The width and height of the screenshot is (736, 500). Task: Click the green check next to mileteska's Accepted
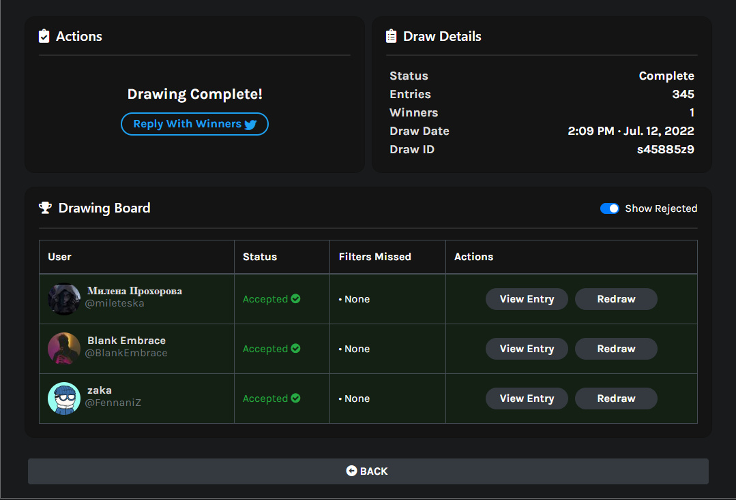[x=296, y=298]
